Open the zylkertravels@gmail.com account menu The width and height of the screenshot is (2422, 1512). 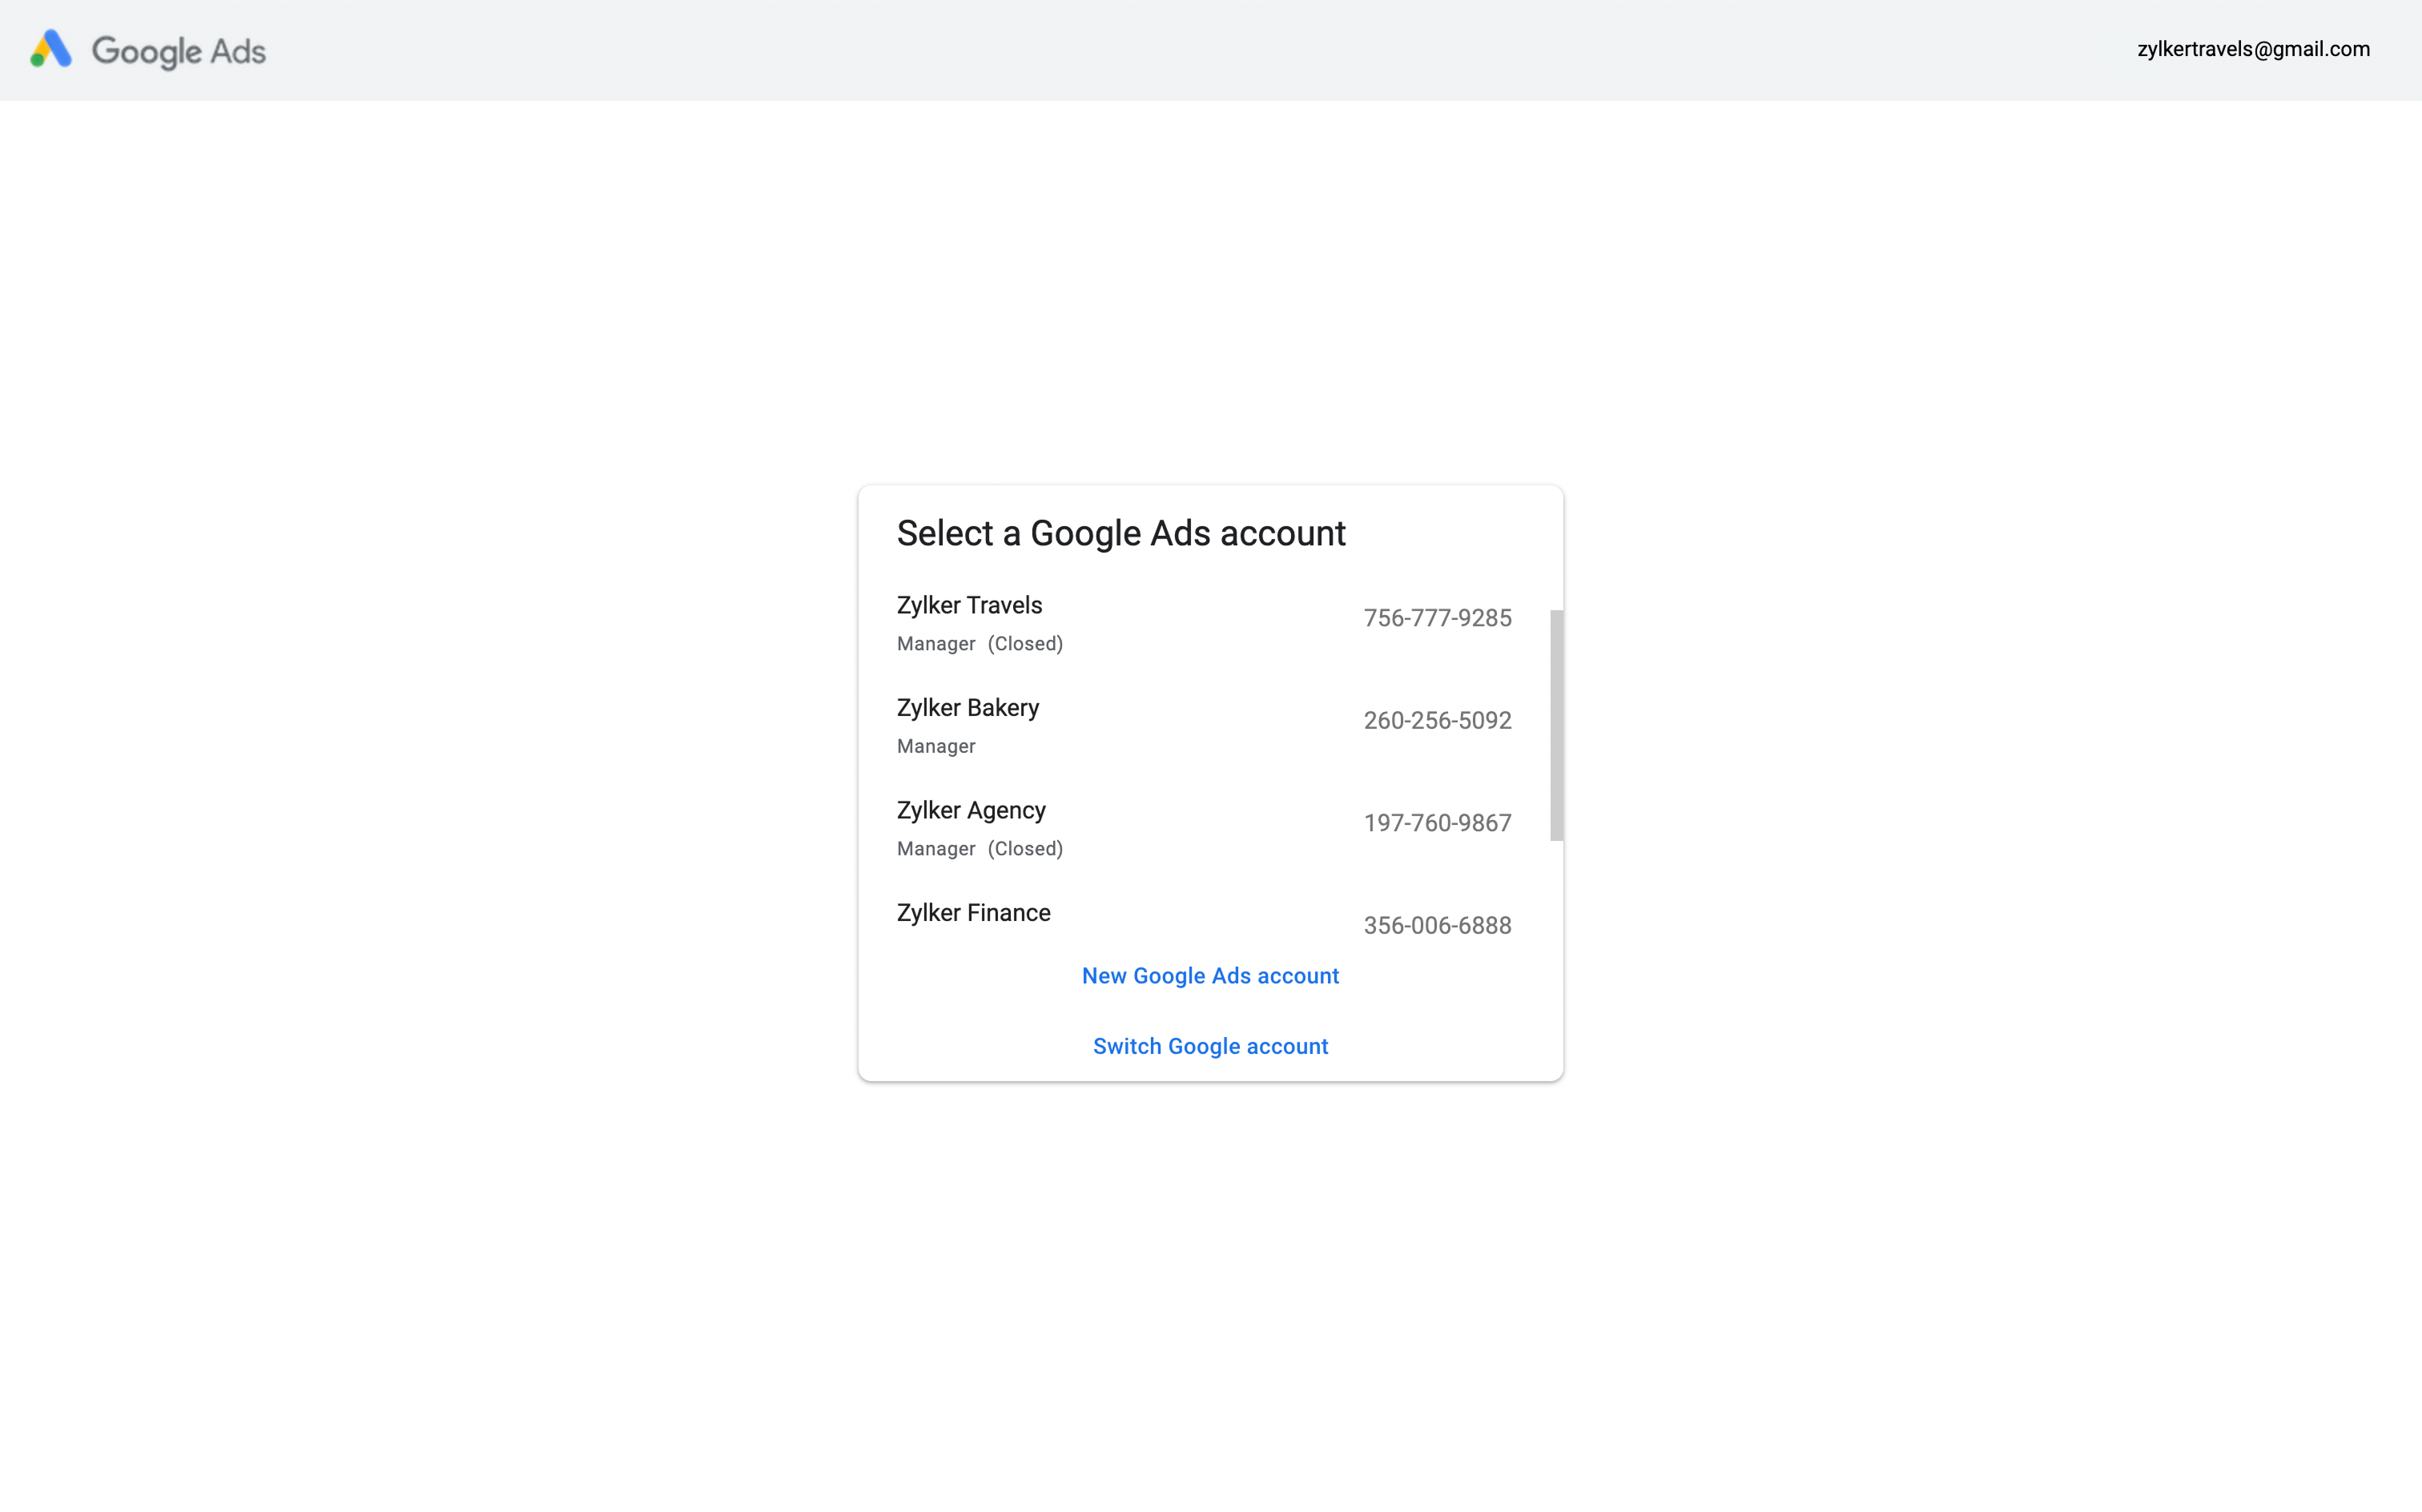click(2252, 49)
